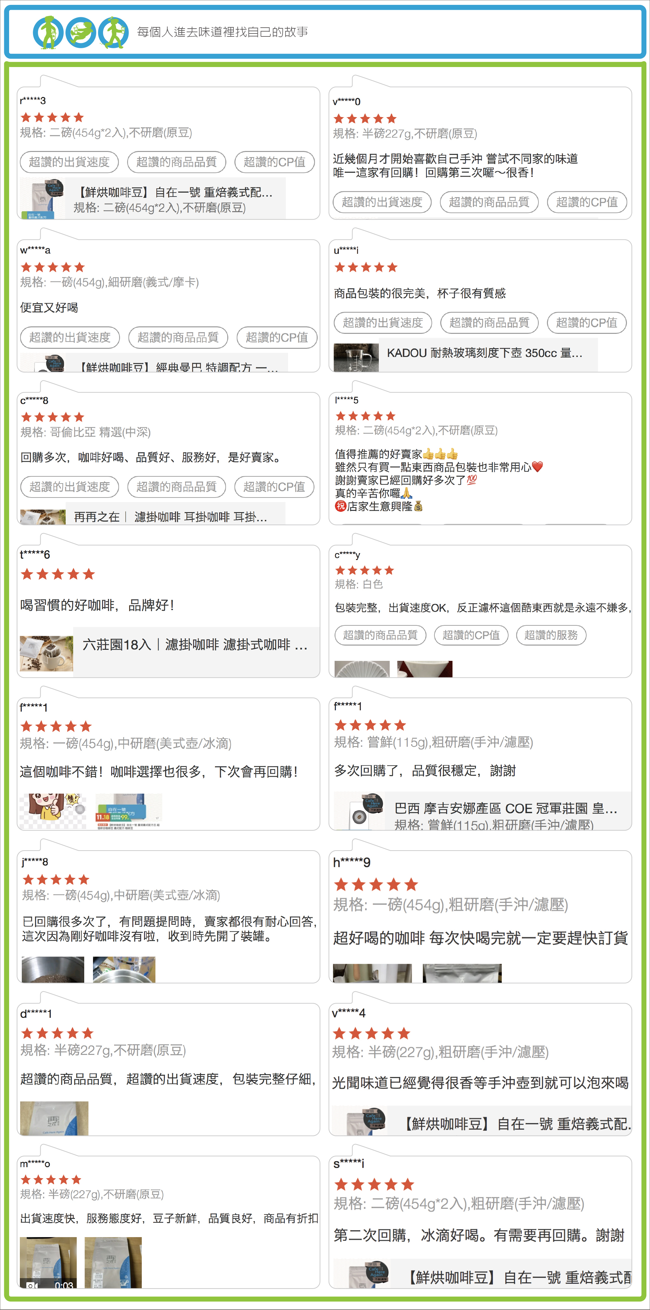This screenshot has width=650, height=1310.
Task: Open the cartoon girl image in f*****1 review
Action: tap(53, 811)
